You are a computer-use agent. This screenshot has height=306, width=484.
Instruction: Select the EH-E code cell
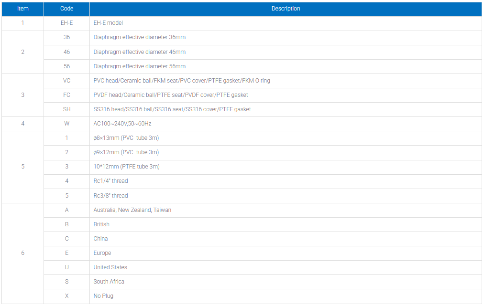click(66, 23)
